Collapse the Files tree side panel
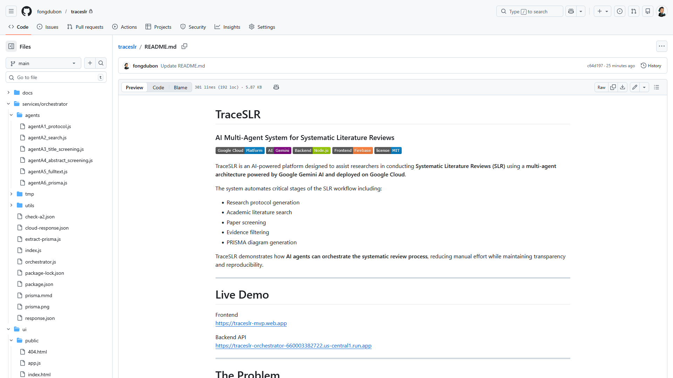The width and height of the screenshot is (673, 378). pyautogui.click(x=11, y=47)
